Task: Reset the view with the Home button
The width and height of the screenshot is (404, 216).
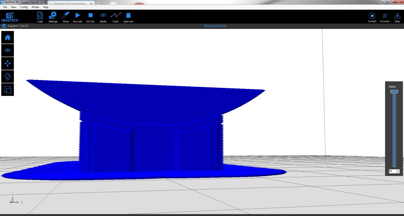Action: [x=8, y=38]
